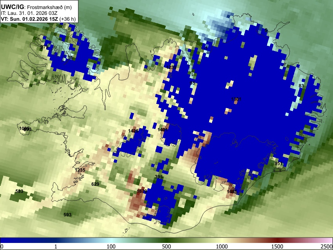Click the map value 583

19,191
